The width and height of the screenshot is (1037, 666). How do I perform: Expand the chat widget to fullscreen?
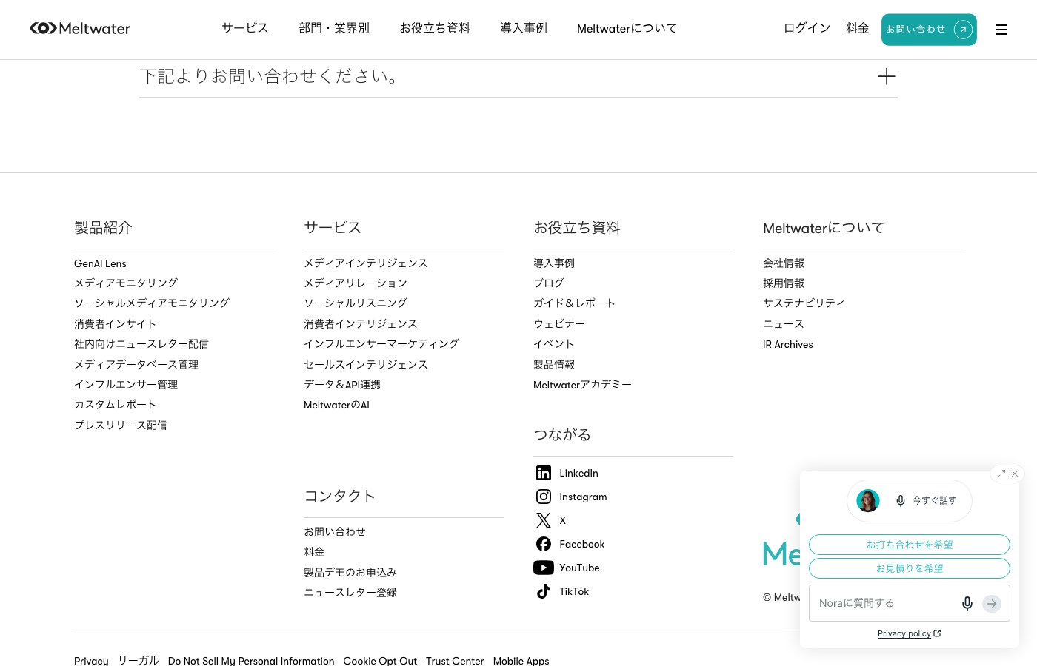pos(1001,474)
